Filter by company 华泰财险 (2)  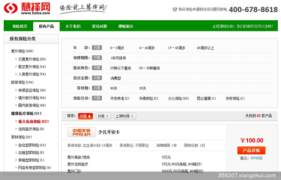[148, 98]
